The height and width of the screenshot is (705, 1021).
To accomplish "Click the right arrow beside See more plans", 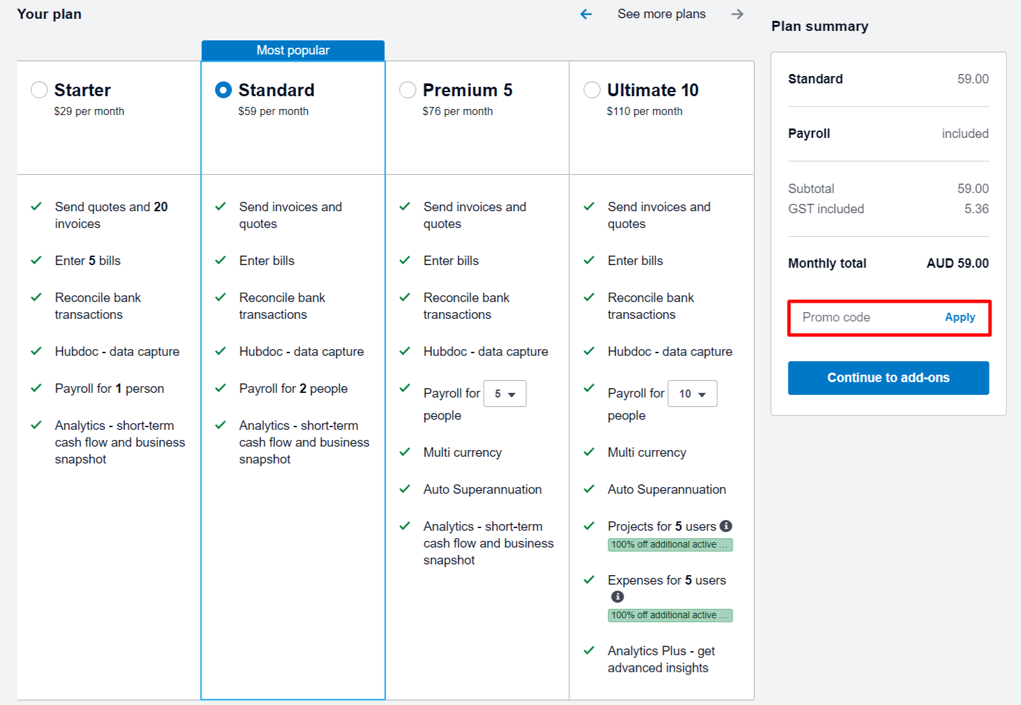I will coord(738,13).
